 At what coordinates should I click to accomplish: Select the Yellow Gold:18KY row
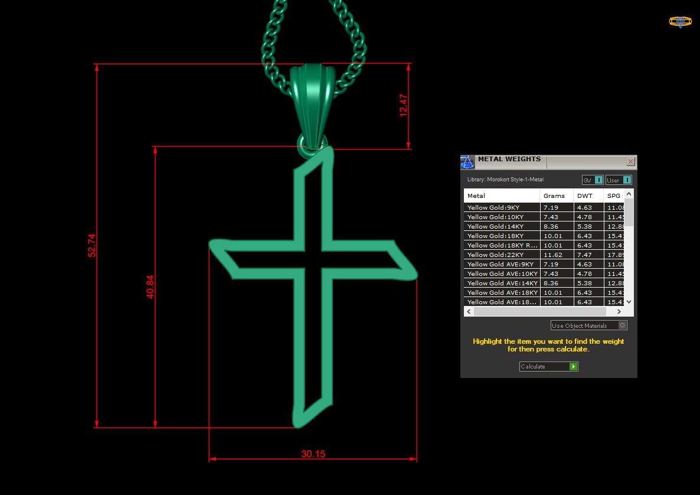(544, 236)
